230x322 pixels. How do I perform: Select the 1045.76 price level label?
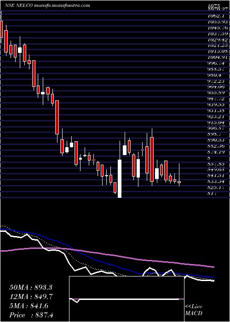point(218,28)
